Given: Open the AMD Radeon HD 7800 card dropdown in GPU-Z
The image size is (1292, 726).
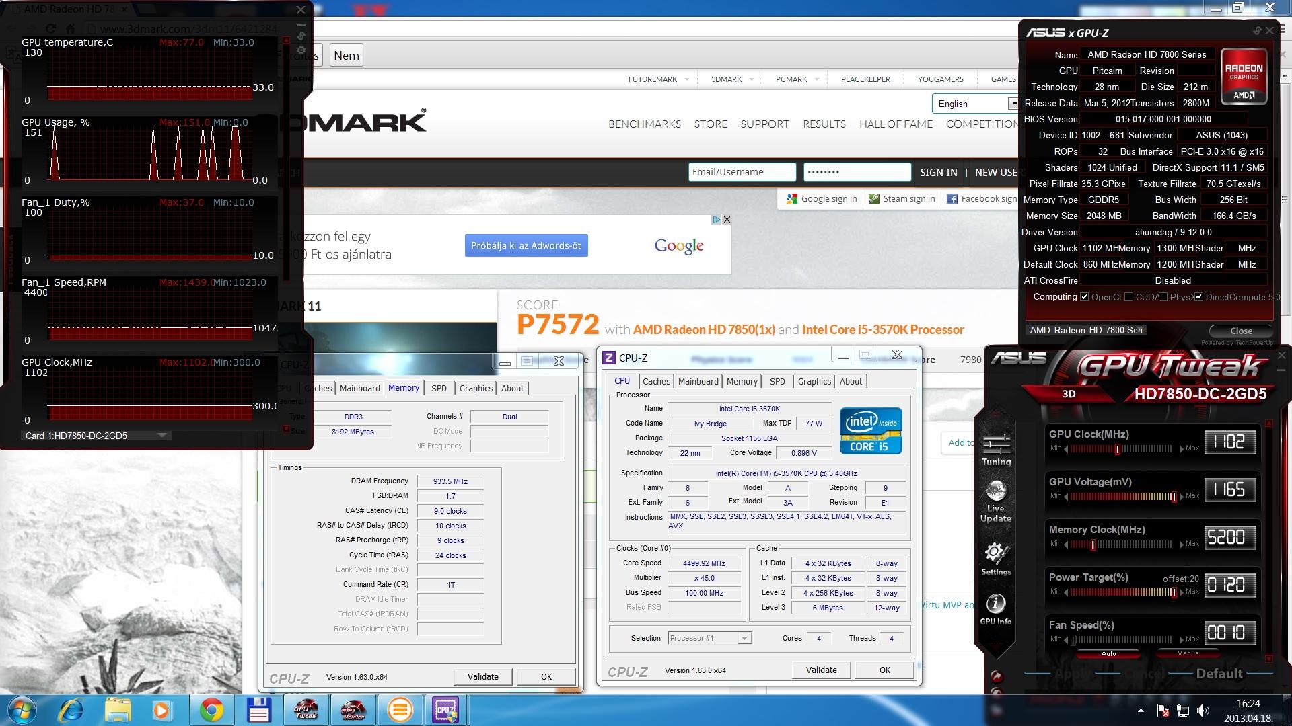Looking at the screenshot, I should point(1087,330).
